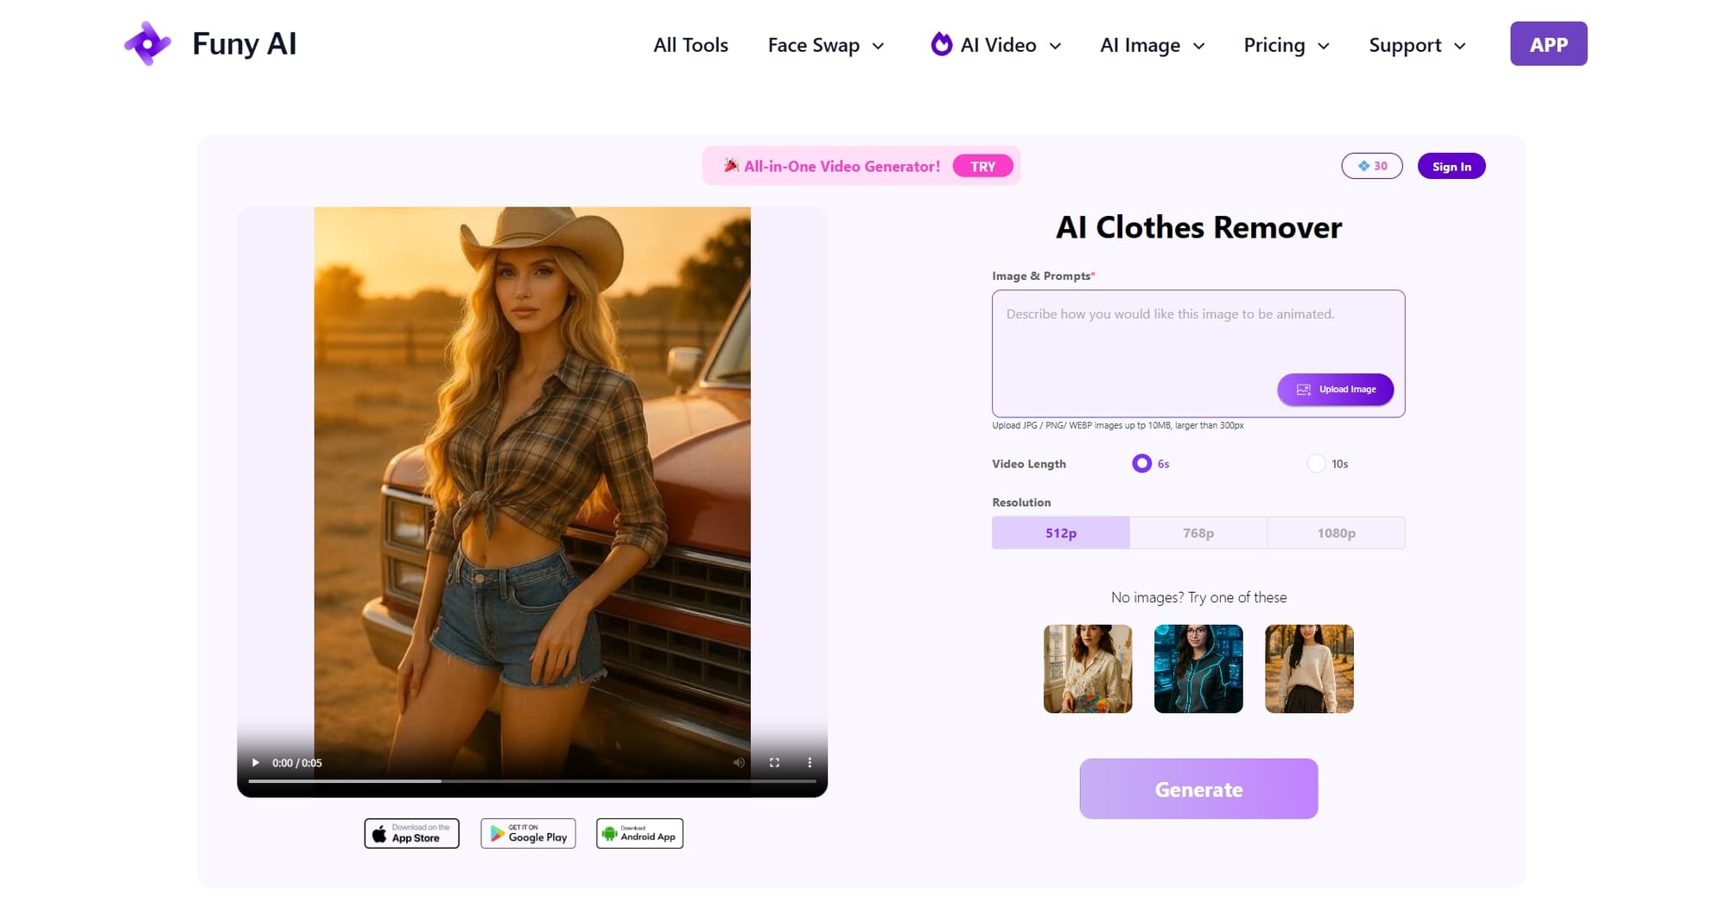The image size is (1728, 916).
Task: Open the Support menu chevron
Action: pos(1461,46)
